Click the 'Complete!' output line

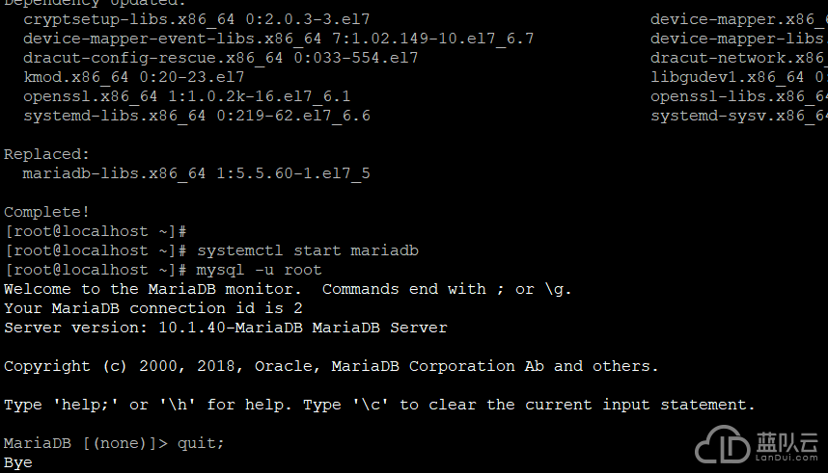[46, 212]
